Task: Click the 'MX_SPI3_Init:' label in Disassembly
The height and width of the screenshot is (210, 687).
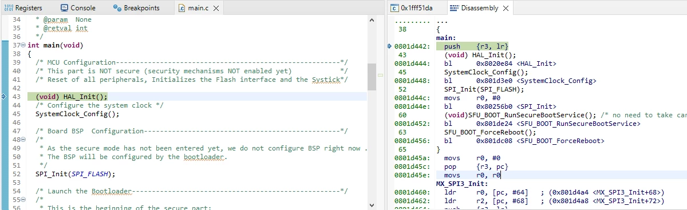Action: [x=461, y=184]
